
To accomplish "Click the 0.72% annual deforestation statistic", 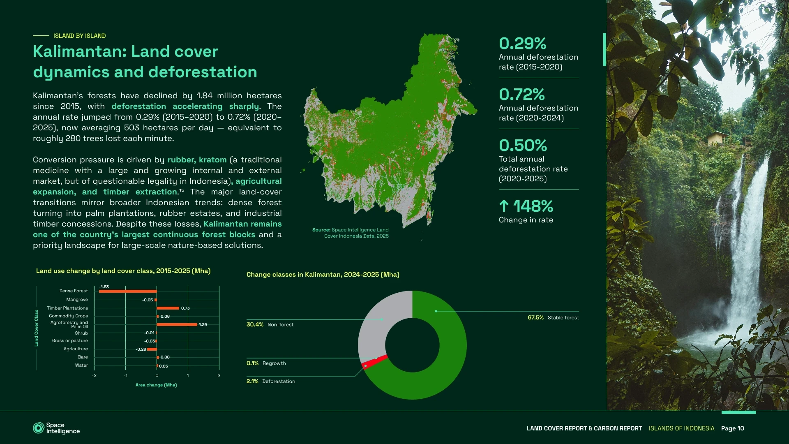I will [521, 95].
